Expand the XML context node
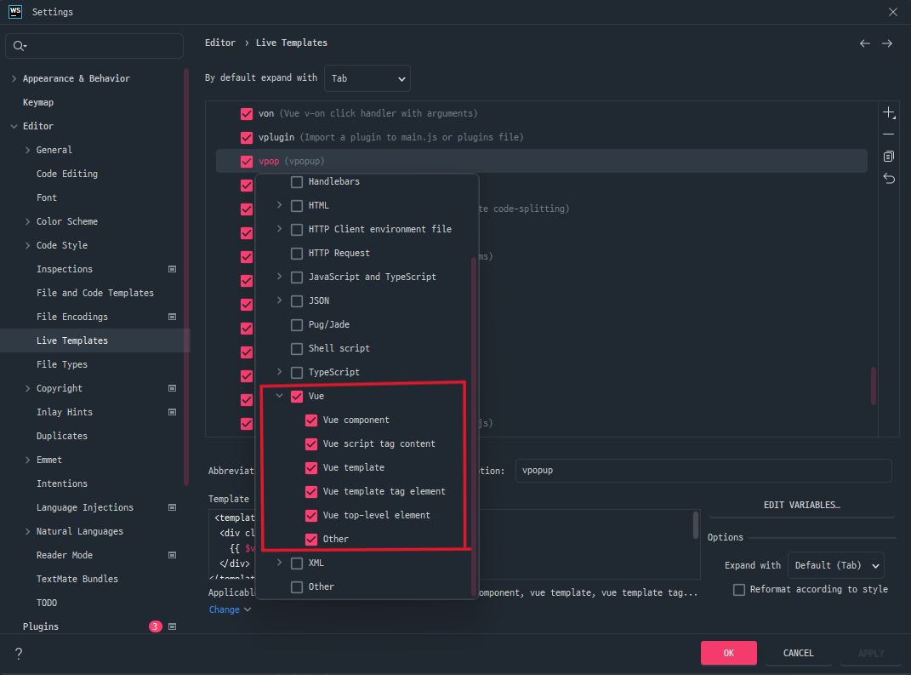911x675 pixels. [280, 563]
